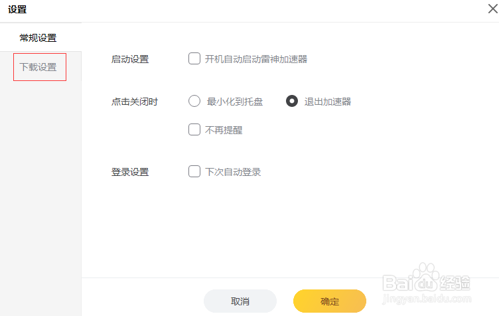This screenshot has width=499, height=316.
Task: Click the 点击关闭时 section label
Action: click(134, 102)
